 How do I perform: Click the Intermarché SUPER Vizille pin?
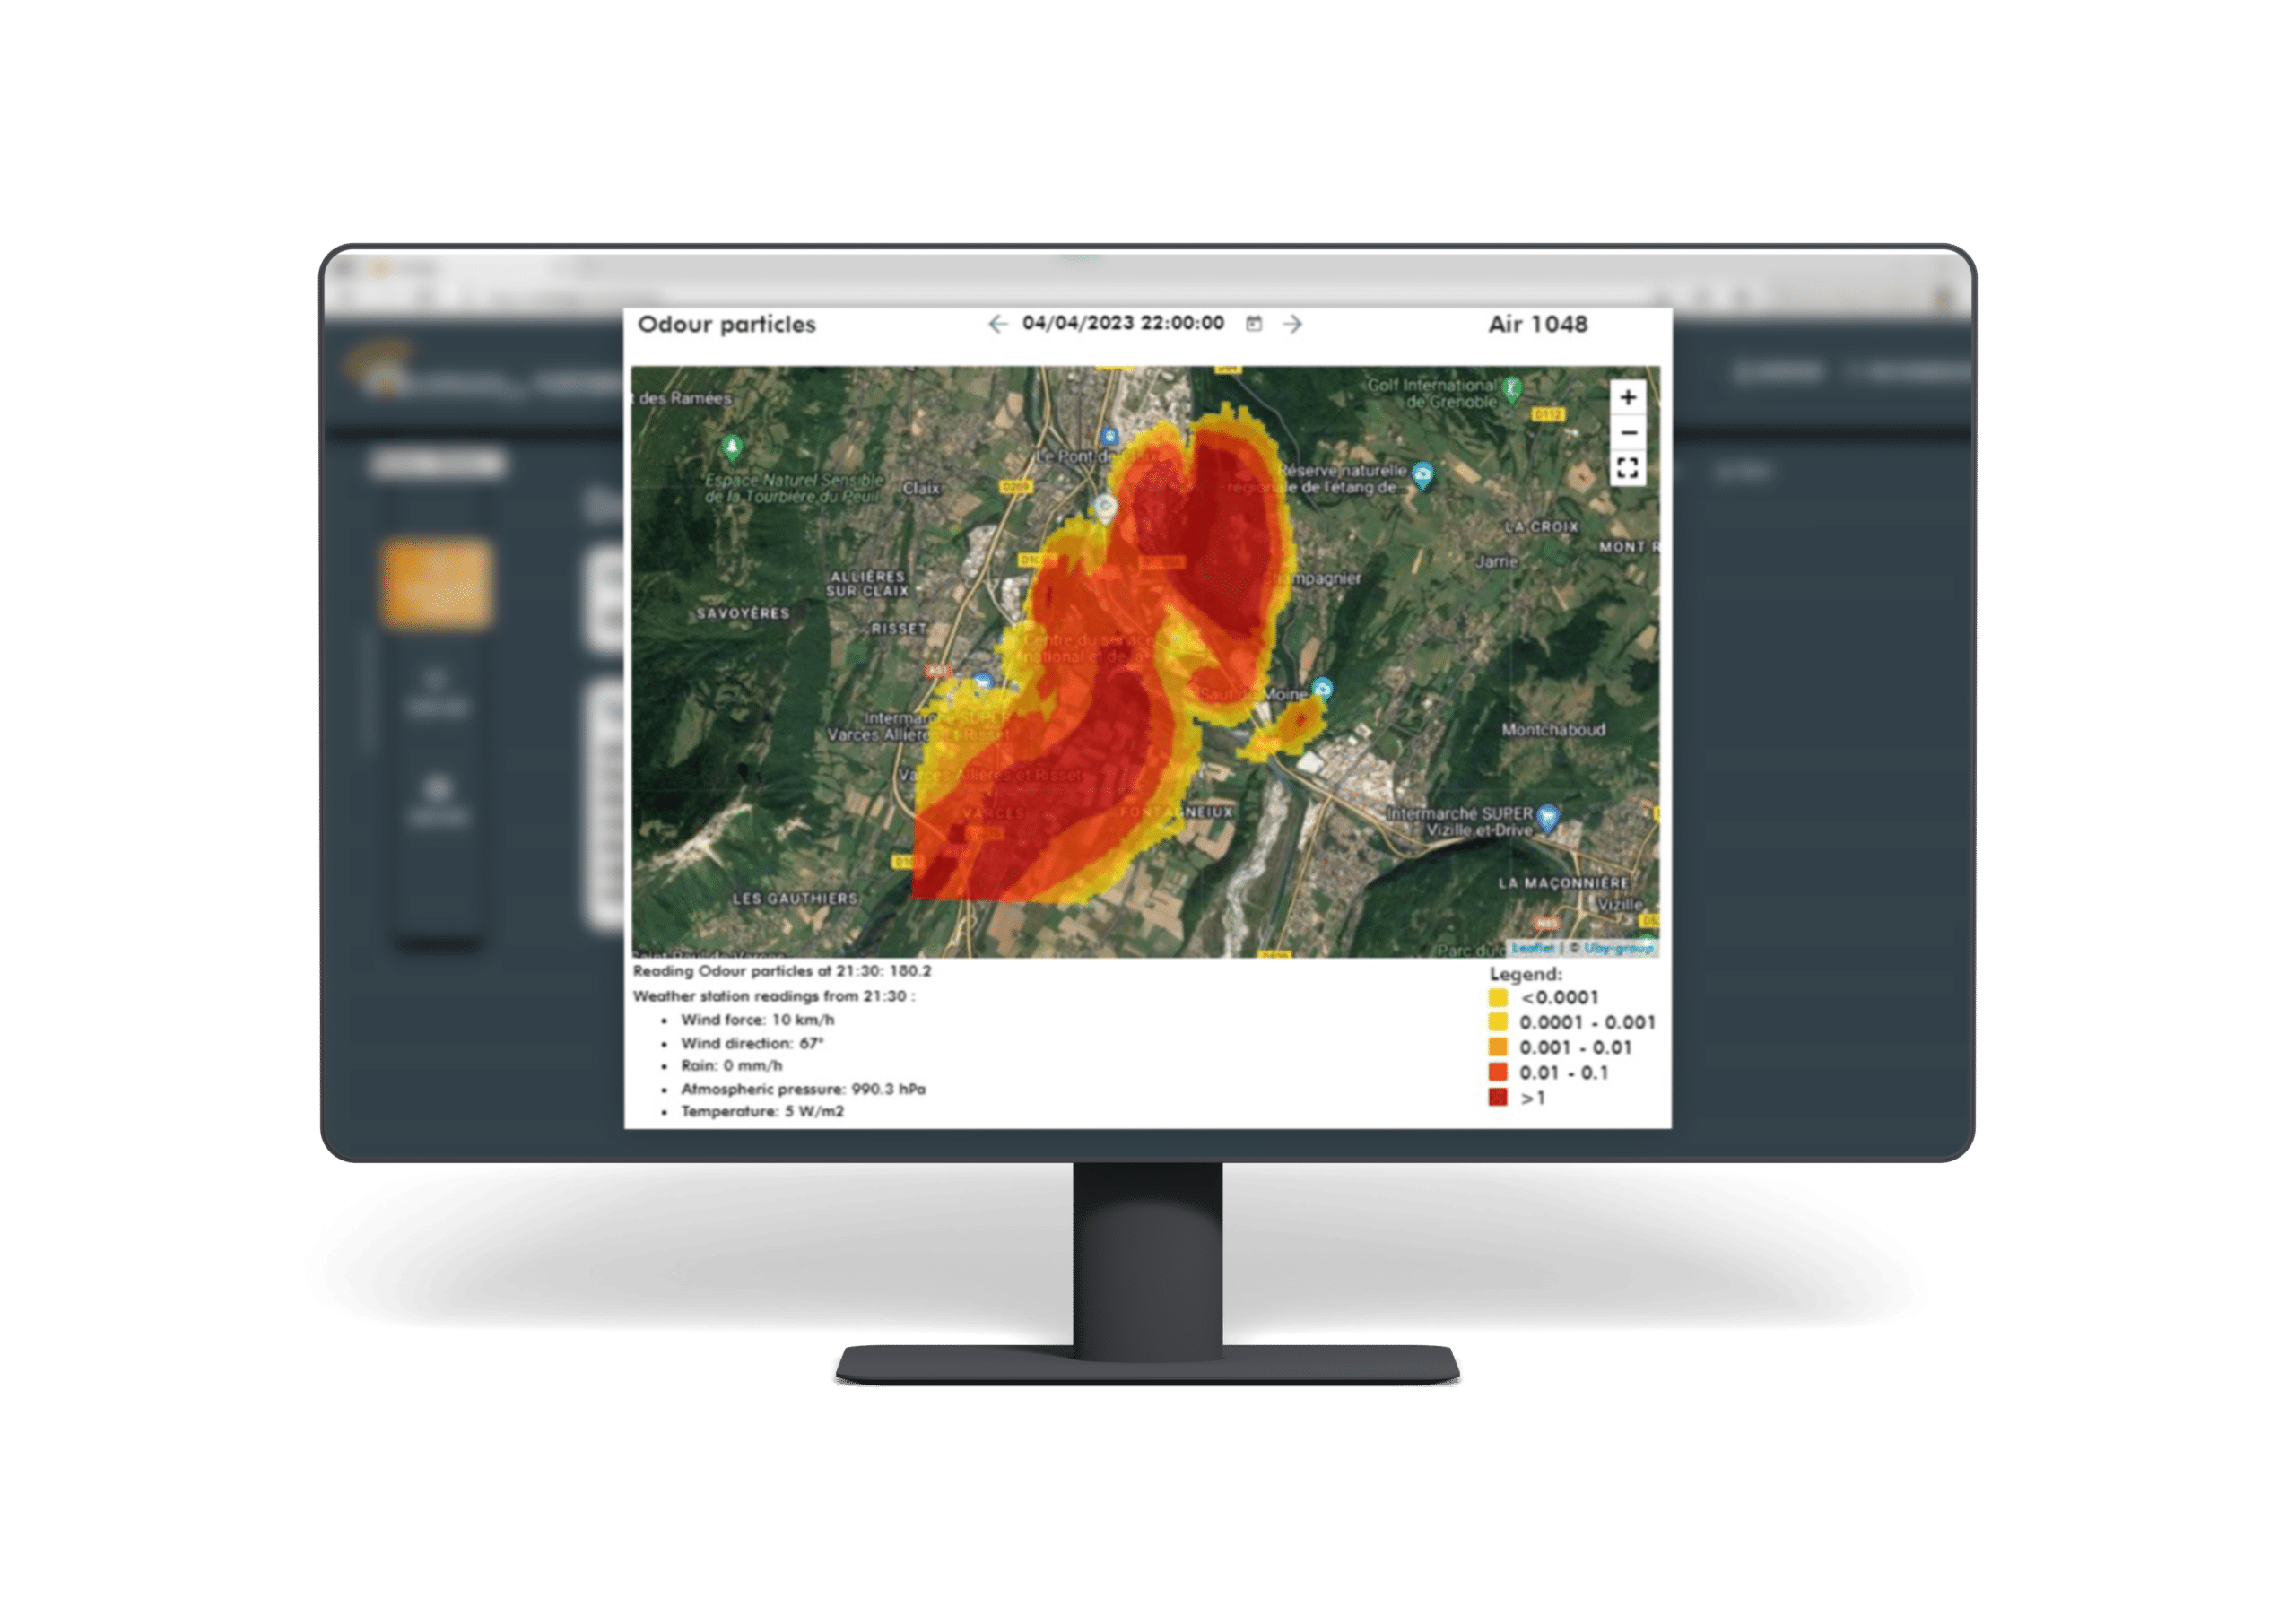point(1547,817)
